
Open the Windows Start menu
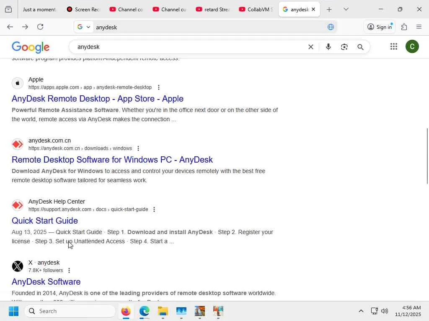[x=13, y=311]
